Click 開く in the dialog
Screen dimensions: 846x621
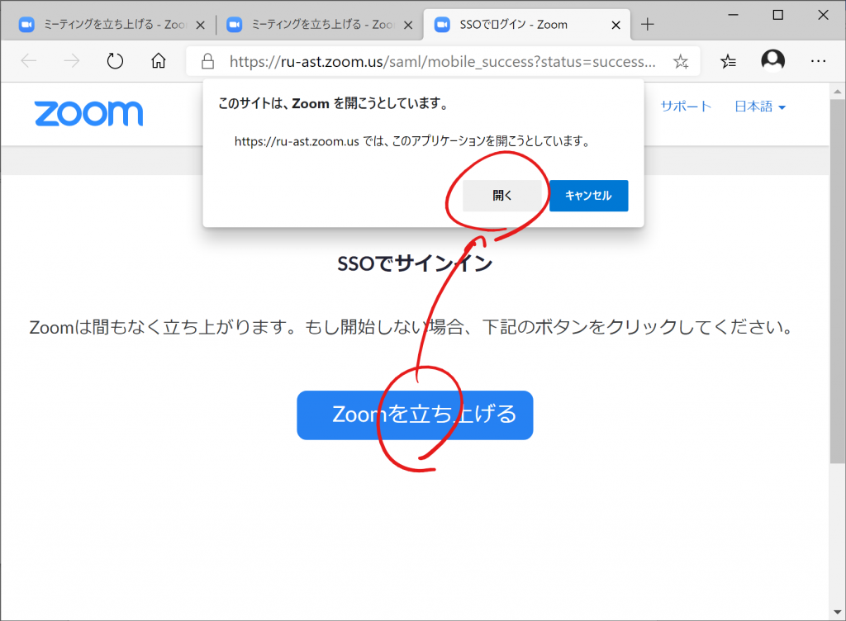tap(502, 195)
